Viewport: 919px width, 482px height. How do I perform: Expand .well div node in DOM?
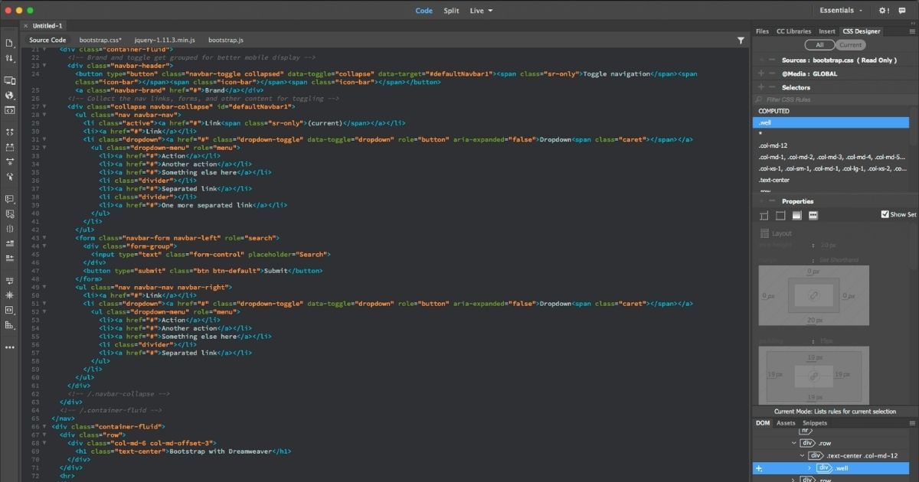pyautogui.click(x=810, y=467)
